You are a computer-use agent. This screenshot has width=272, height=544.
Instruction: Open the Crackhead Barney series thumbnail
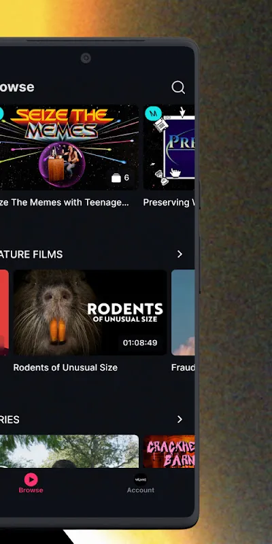pyautogui.click(x=169, y=451)
